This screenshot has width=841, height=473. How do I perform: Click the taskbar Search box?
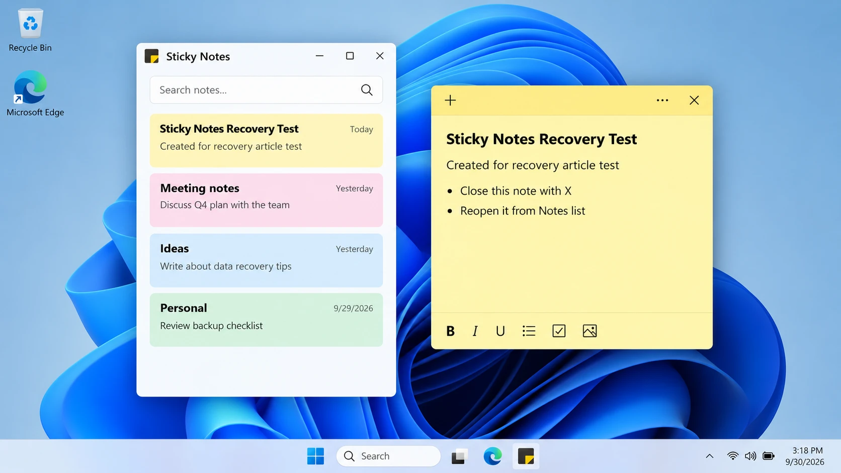pos(388,456)
